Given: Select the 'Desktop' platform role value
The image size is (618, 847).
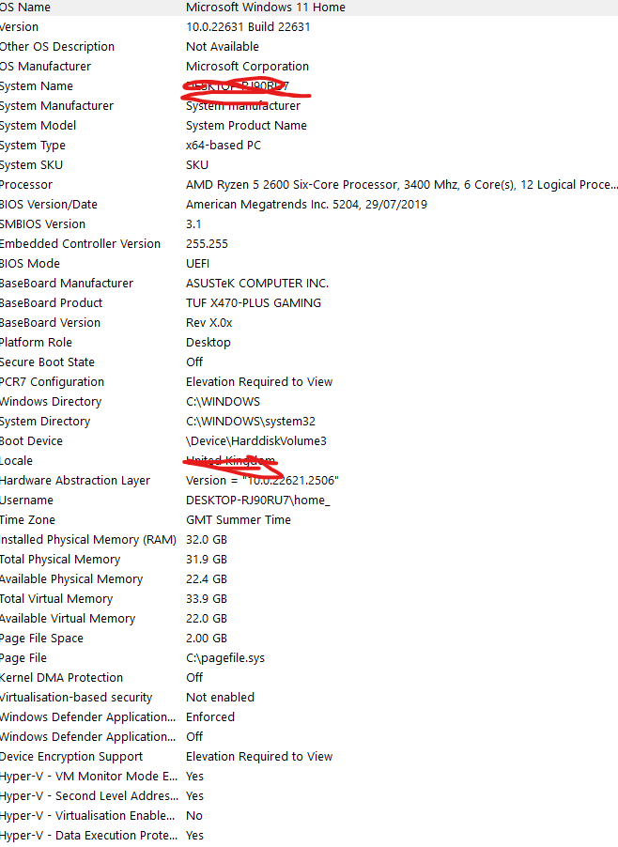Looking at the screenshot, I should coord(208,343).
